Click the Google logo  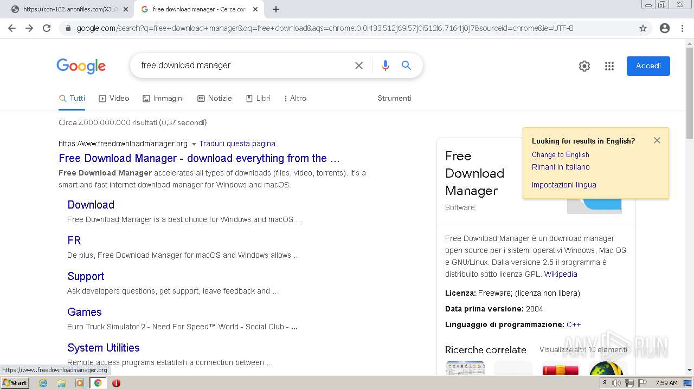tap(81, 66)
